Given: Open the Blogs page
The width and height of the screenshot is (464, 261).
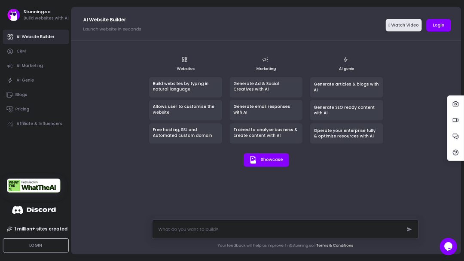Looking at the screenshot, I should click(x=36, y=94).
